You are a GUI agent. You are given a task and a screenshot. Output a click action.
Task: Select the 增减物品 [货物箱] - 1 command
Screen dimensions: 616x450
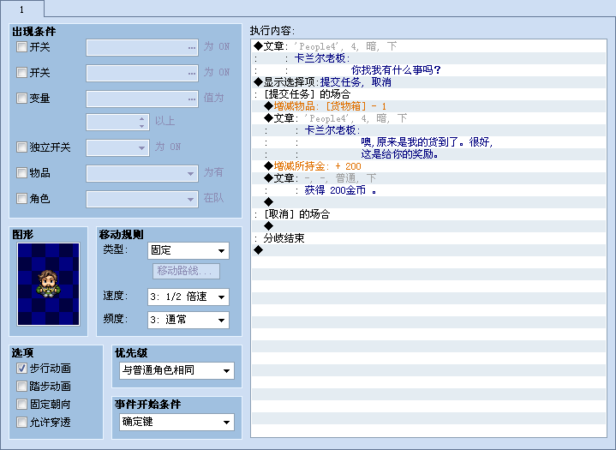tap(429, 106)
